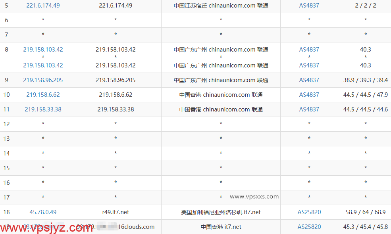
Task: Open the upper blue 219.158.103.42 link in hop 8
Action: tap(43, 50)
